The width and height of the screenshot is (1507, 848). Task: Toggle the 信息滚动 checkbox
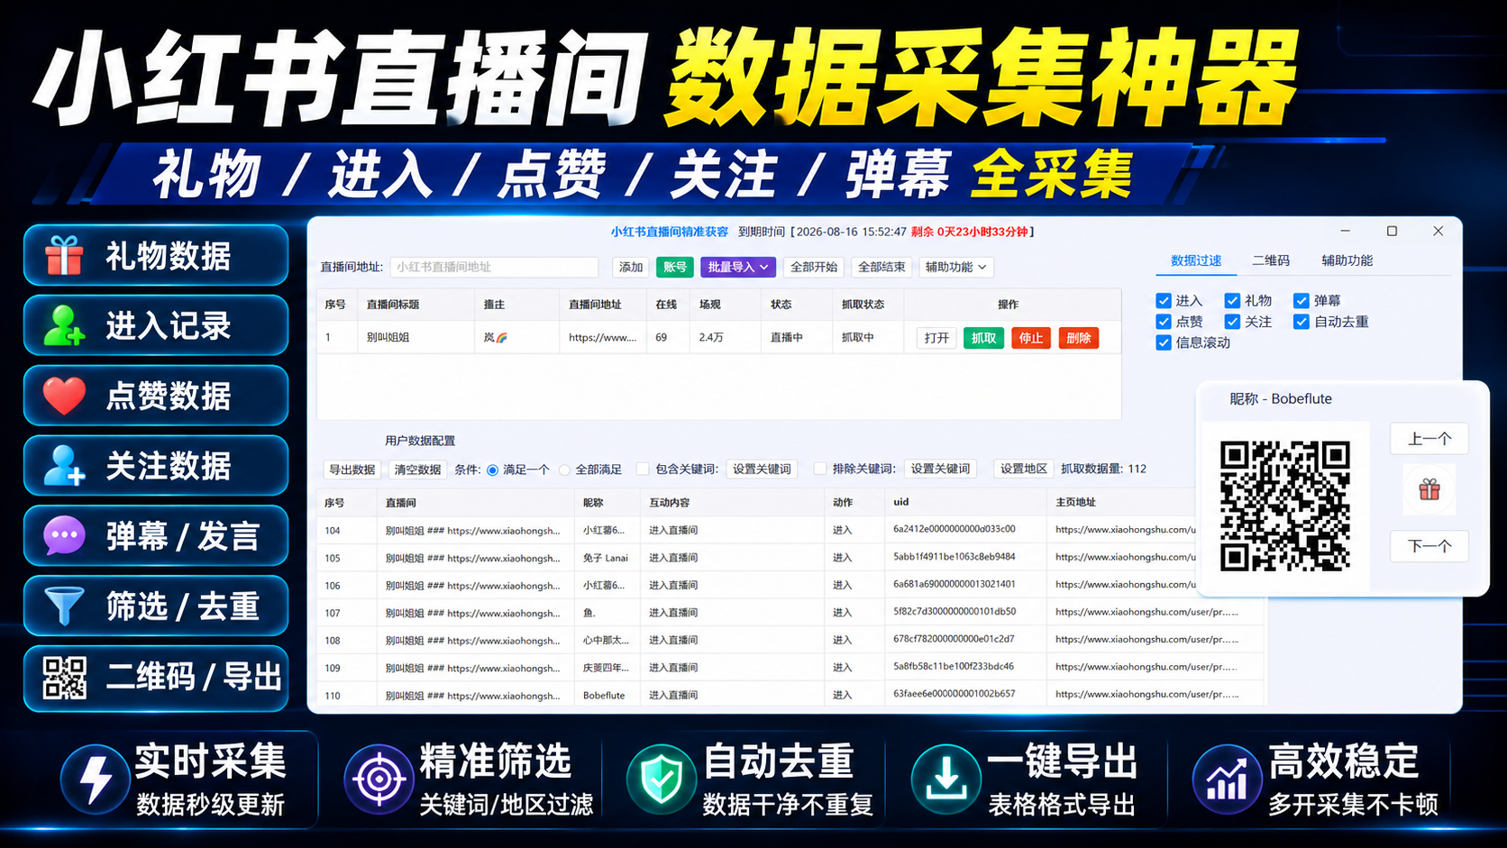pos(1164,342)
